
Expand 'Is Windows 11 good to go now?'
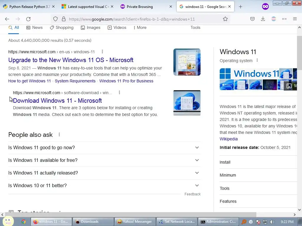(x=104, y=148)
